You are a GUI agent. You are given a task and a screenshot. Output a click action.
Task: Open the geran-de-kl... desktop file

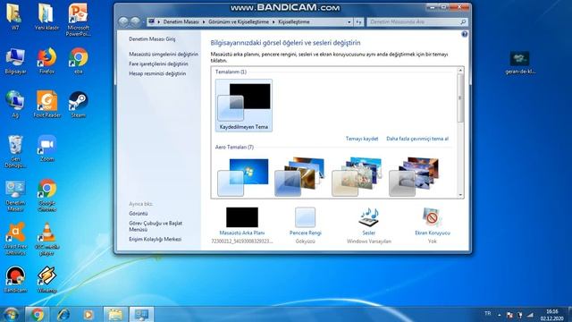click(520, 63)
